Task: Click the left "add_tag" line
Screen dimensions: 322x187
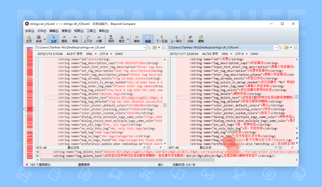Action: [104, 132]
